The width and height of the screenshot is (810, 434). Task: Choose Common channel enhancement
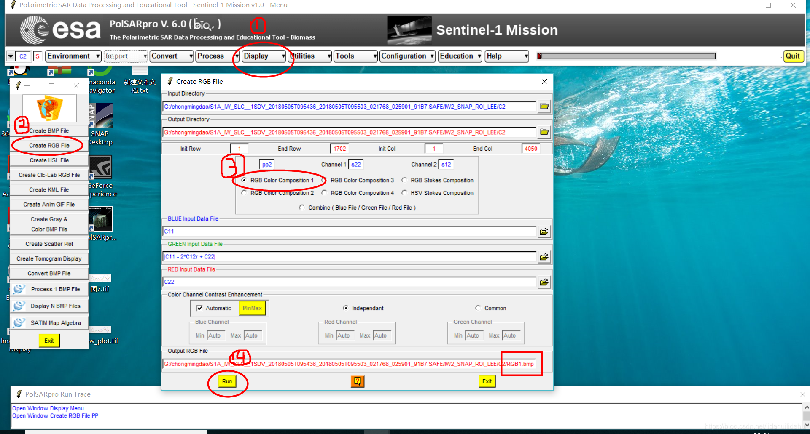point(478,308)
